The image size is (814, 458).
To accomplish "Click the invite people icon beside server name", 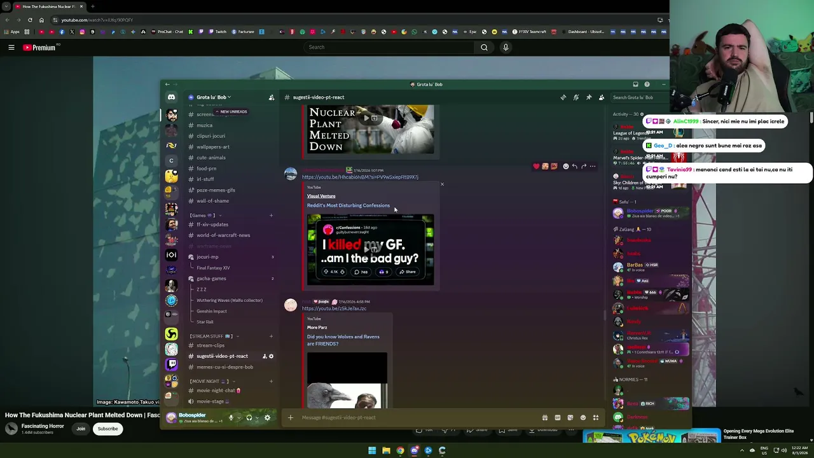I will (x=272, y=97).
